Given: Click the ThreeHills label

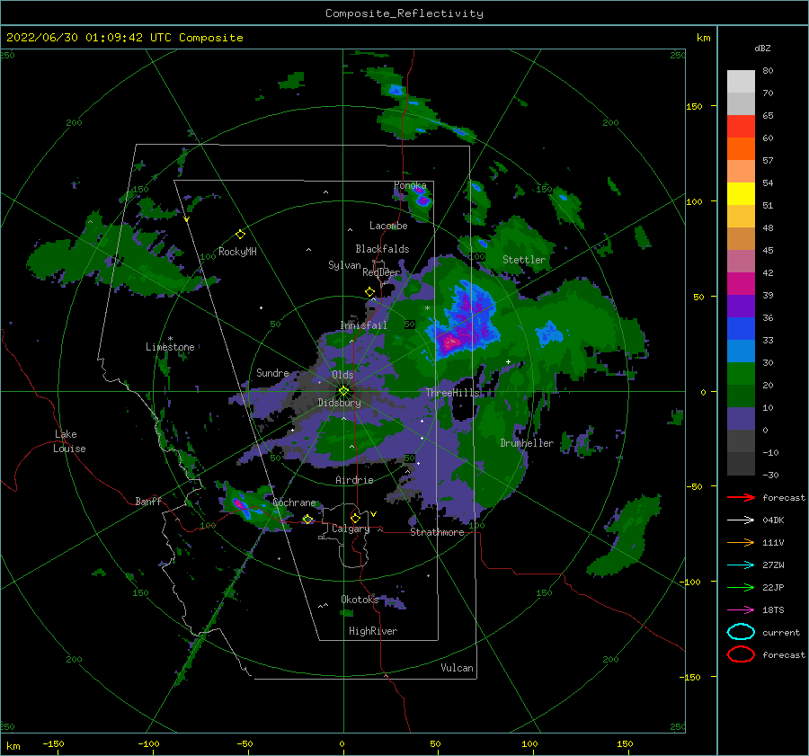Looking at the screenshot, I should (x=452, y=393).
